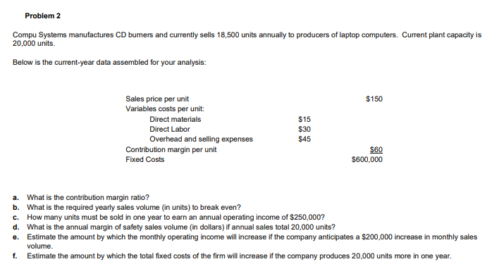Click the Direct materials label
499x276 pixels.
click(175, 119)
